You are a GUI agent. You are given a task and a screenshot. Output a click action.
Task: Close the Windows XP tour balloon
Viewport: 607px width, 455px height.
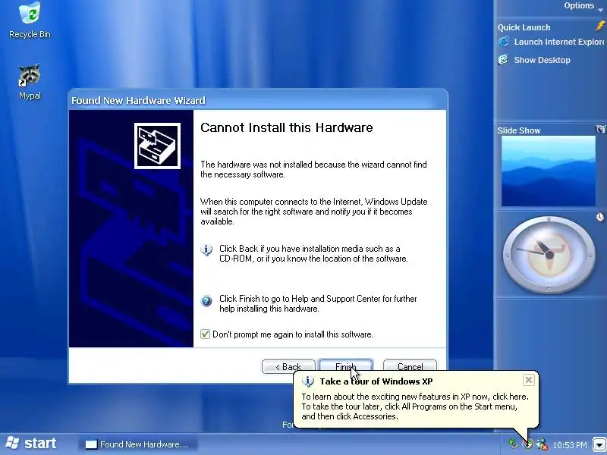point(528,380)
